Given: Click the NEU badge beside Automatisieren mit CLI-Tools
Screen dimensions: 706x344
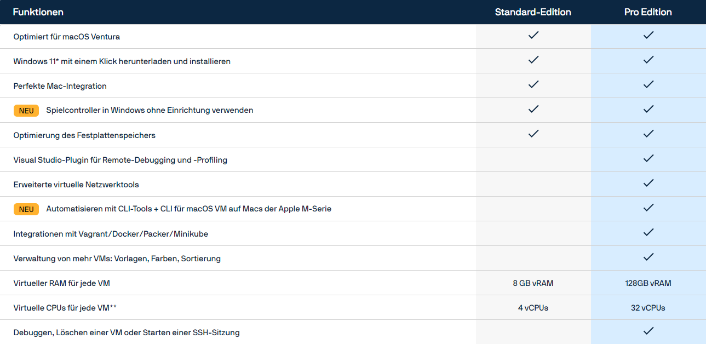Looking at the screenshot, I should pyautogui.click(x=26, y=209).
